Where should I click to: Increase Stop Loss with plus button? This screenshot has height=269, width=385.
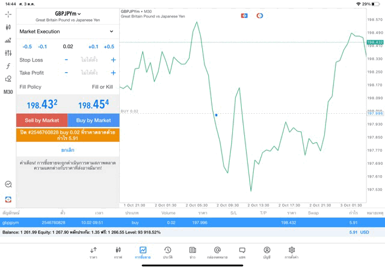click(113, 60)
